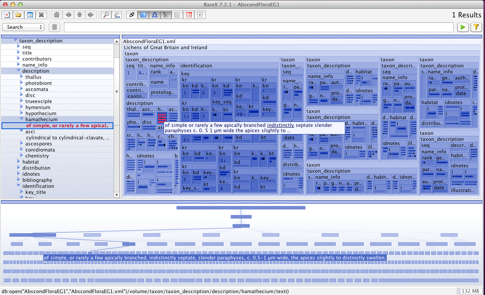The height and width of the screenshot is (295, 485).
Task: Open the Search mode dropdown
Action: 23,27
